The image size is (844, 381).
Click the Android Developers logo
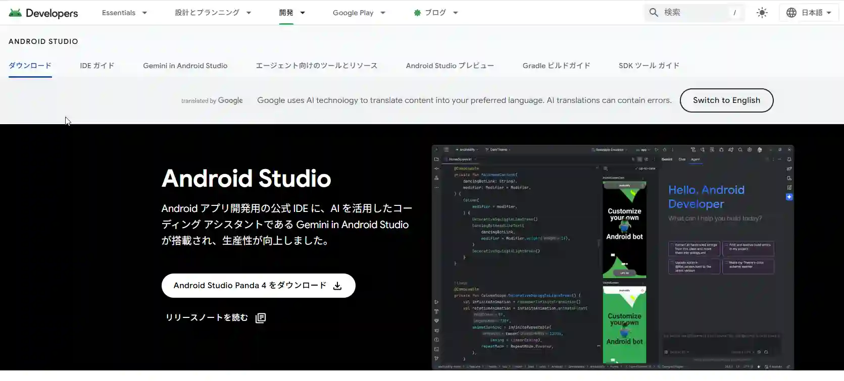pyautogui.click(x=43, y=13)
